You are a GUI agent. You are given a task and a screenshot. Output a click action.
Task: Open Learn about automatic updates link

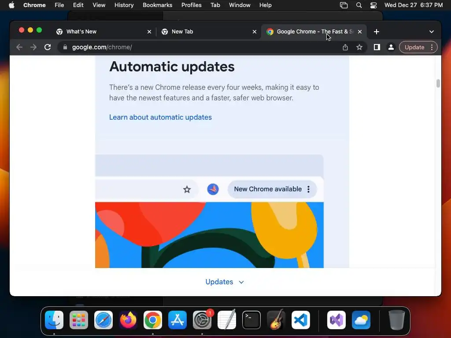[160, 117]
